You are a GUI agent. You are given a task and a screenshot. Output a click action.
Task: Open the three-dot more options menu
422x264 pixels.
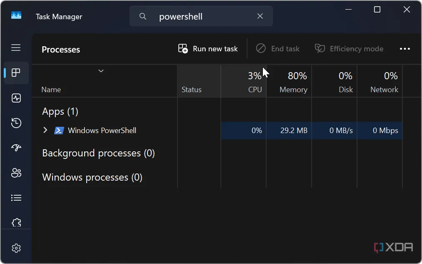point(405,49)
